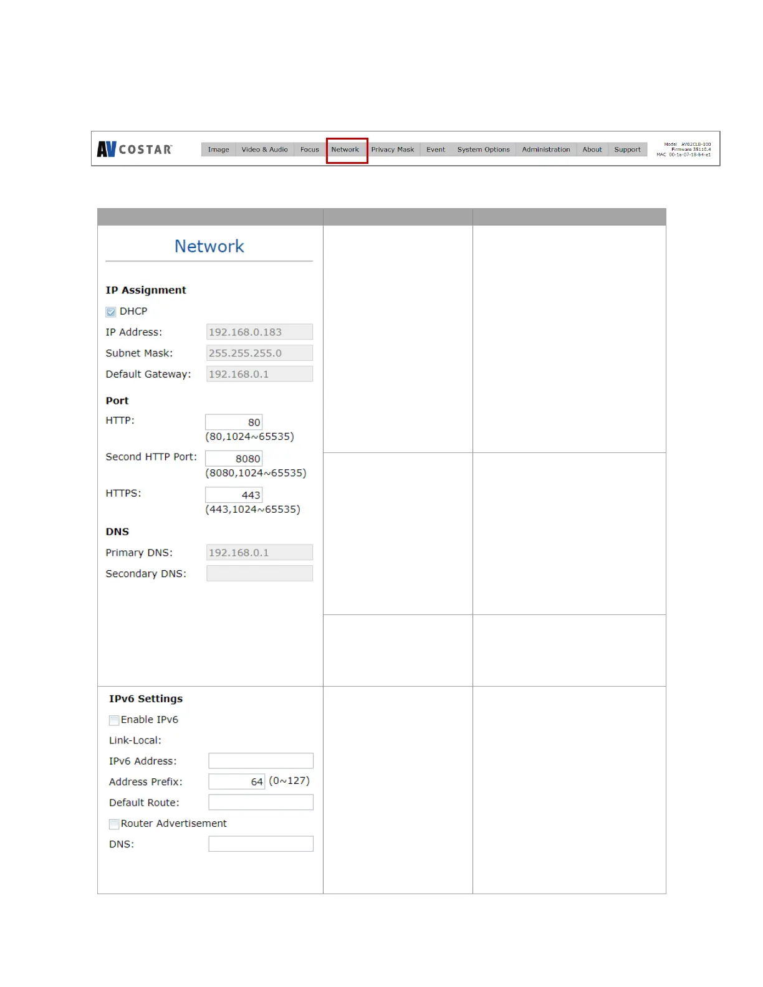Uncheck the DHCP checkbox
This screenshot has height=987, width=763.
(111, 312)
